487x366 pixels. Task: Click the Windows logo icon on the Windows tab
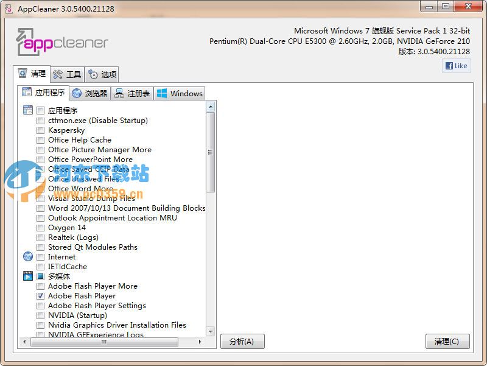[161, 93]
